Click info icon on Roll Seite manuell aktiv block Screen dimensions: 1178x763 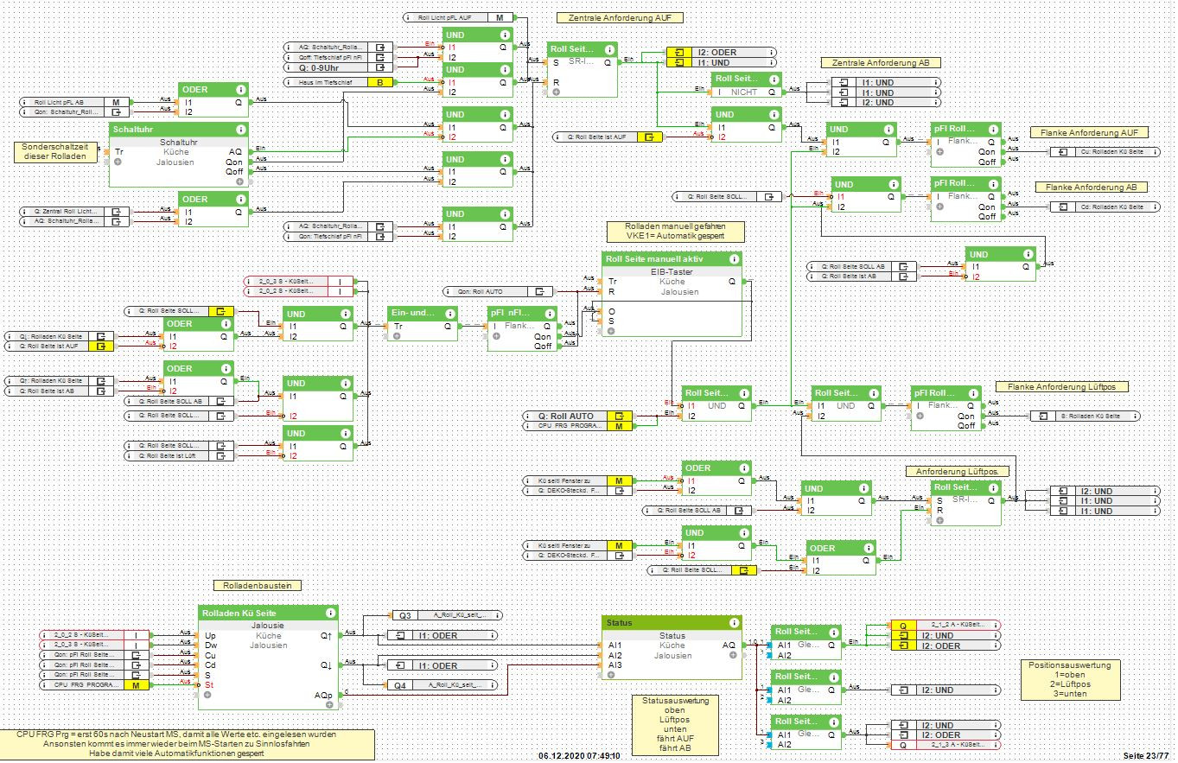pos(734,258)
